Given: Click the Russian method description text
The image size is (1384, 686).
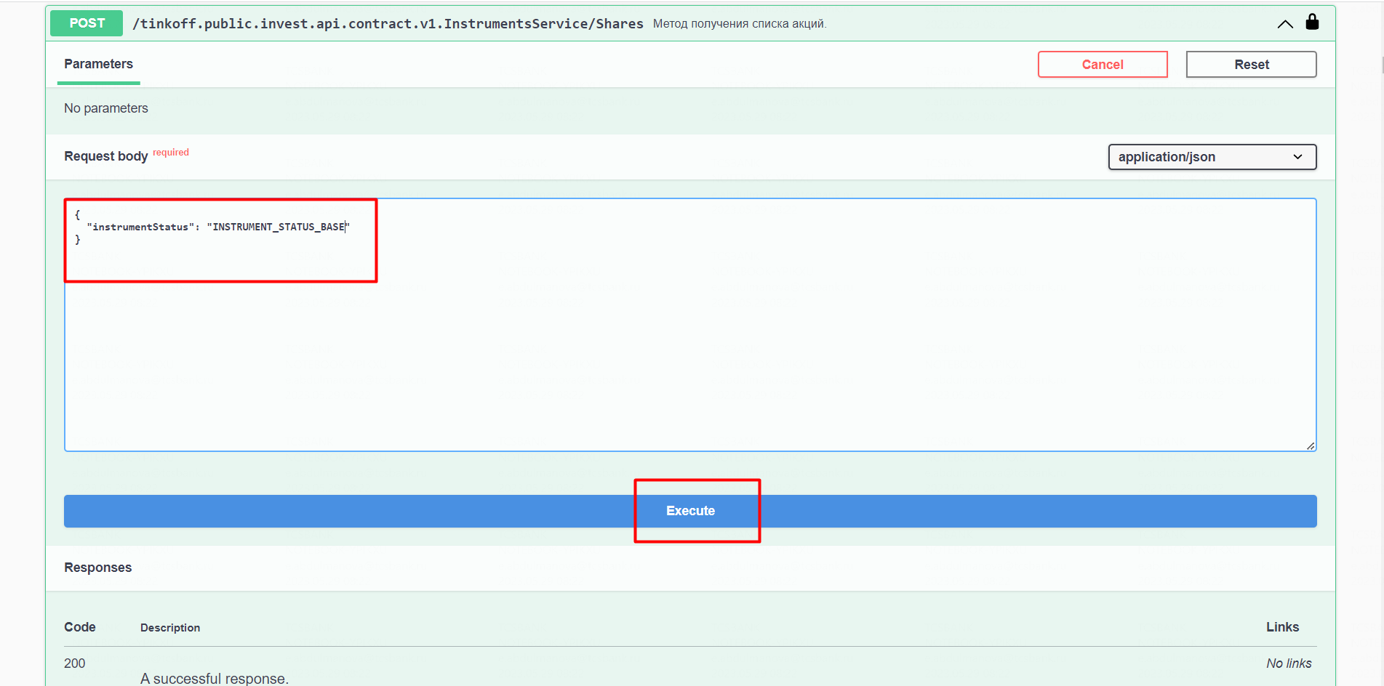Looking at the screenshot, I should 739,24.
